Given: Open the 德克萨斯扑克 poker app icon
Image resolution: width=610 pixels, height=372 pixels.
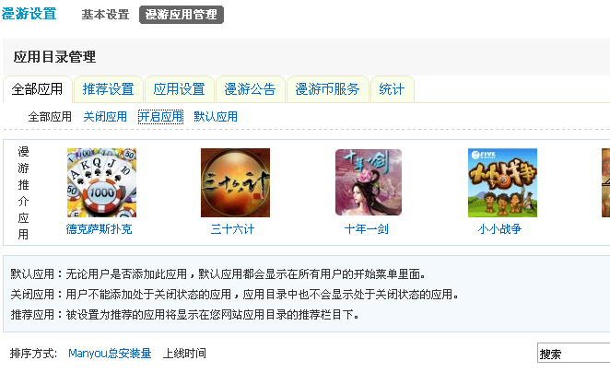Looking at the screenshot, I should pyautogui.click(x=101, y=182).
